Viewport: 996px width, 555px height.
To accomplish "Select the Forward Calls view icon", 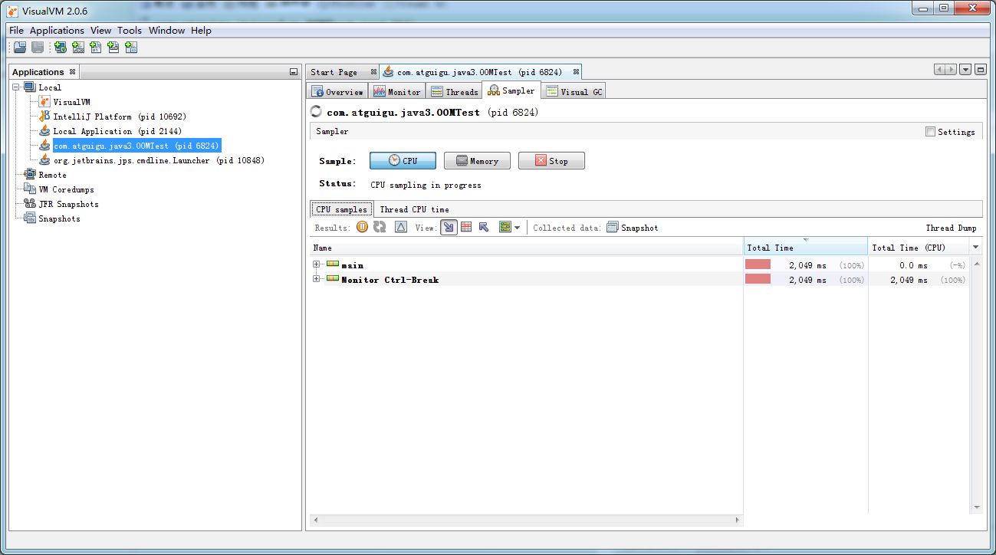I will (449, 228).
